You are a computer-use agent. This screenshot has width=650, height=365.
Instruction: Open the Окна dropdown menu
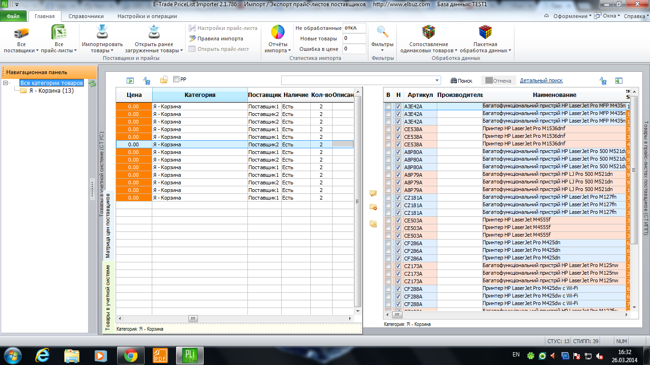pyautogui.click(x=608, y=16)
